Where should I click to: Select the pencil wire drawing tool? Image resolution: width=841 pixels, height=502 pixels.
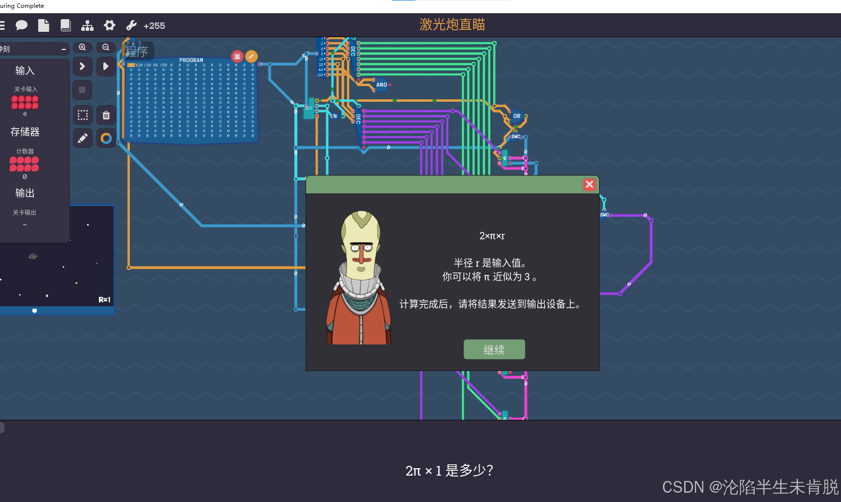(x=82, y=138)
